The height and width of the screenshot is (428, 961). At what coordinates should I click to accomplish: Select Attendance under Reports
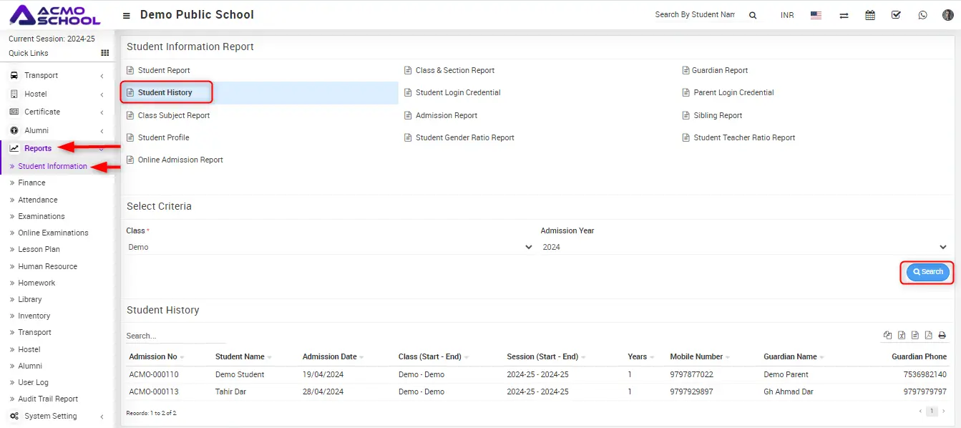[37, 200]
